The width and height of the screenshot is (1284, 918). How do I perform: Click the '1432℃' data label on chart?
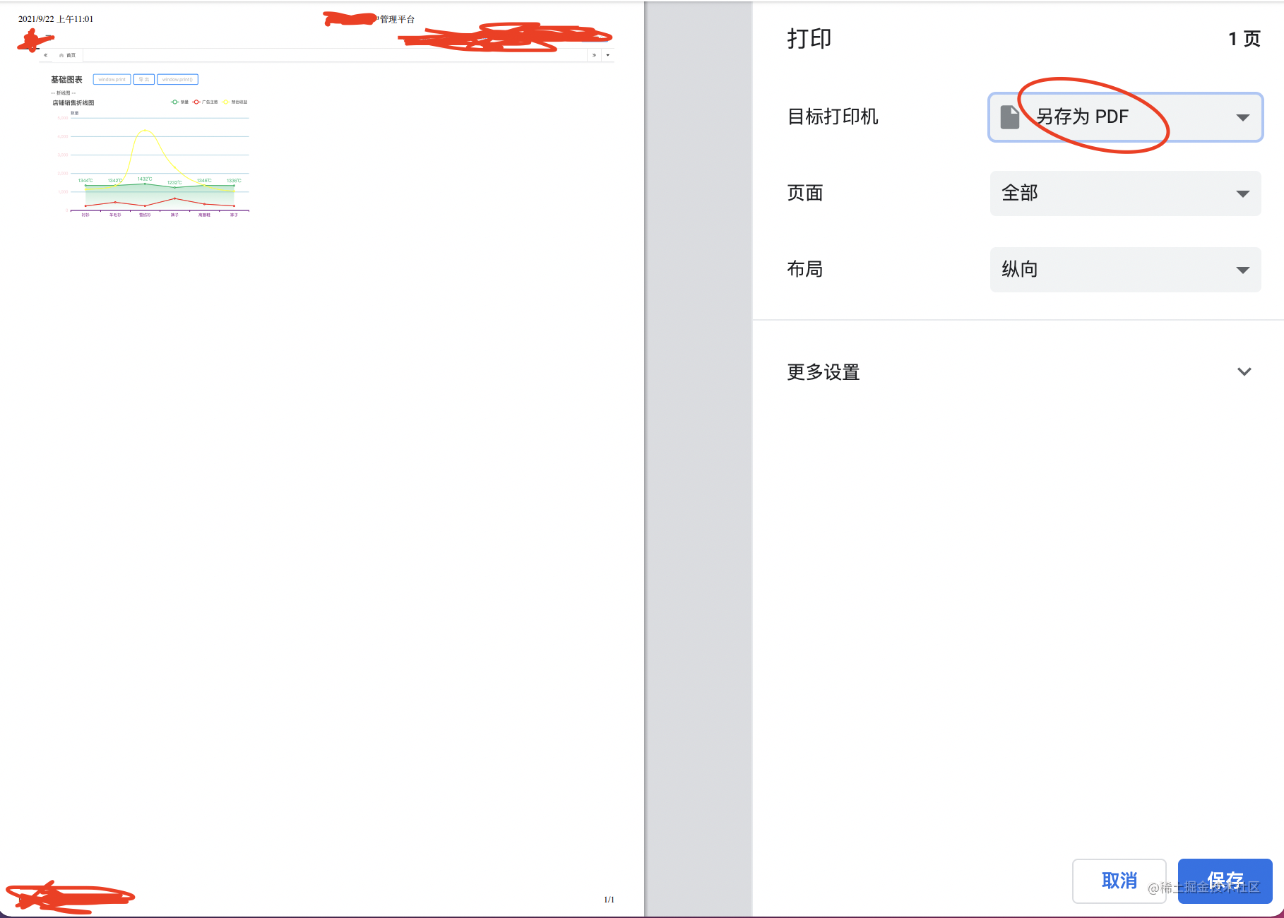click(145, 179)
